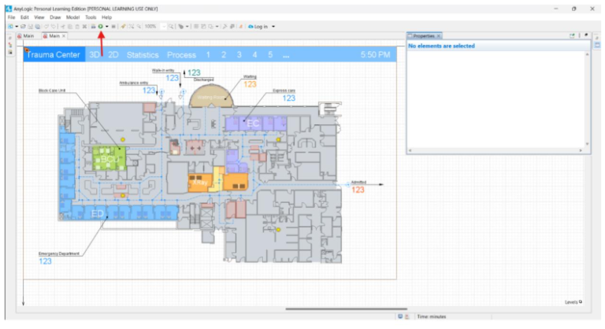Click the grid snapping toolbar icon
Viewport: 605px width, 329px height.
click(180, 27)
